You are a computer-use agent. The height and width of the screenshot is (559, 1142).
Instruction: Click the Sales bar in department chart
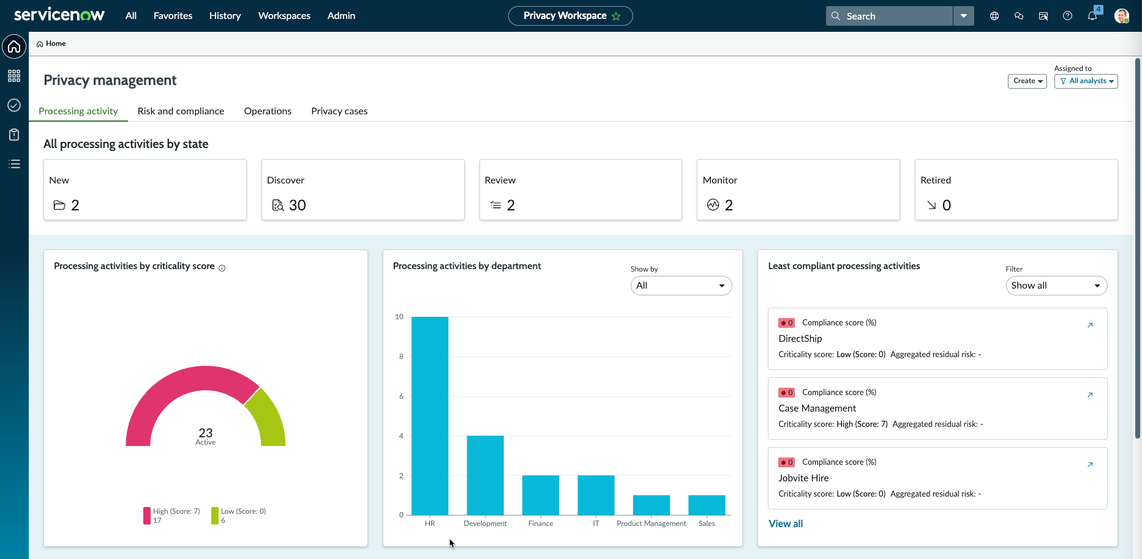pyautogui.click(x=707, y=505)
